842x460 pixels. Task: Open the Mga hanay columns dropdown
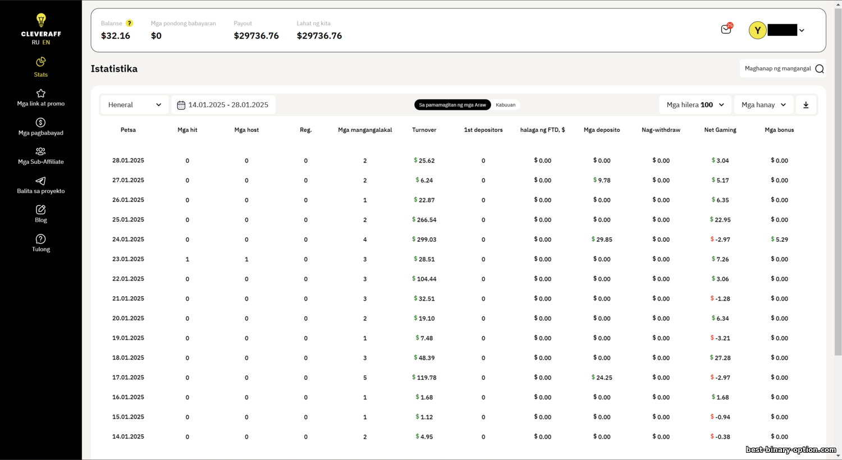(764, 105)
